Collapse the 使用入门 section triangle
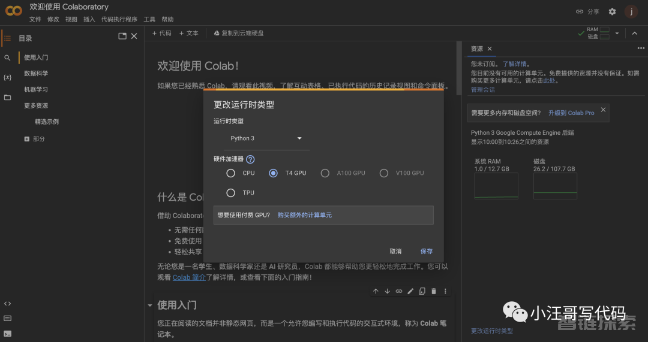648x342 pixels. pyautogui.click(x=149, y=305)
